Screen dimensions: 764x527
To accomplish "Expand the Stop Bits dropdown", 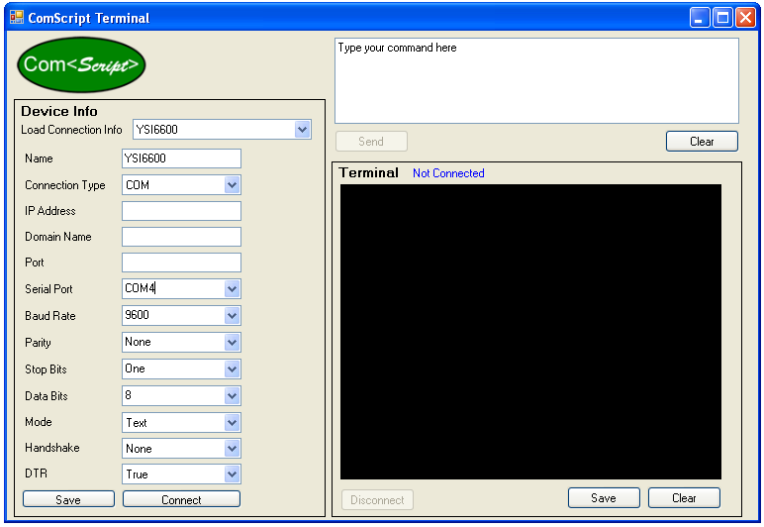I will point(232,369).
